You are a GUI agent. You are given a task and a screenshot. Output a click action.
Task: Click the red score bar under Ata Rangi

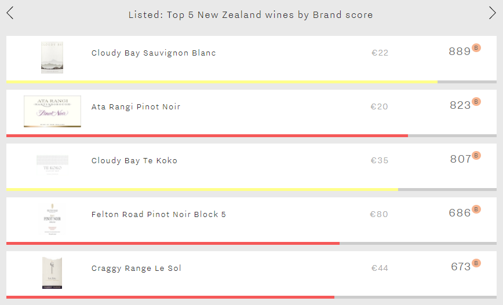(207, 136)
